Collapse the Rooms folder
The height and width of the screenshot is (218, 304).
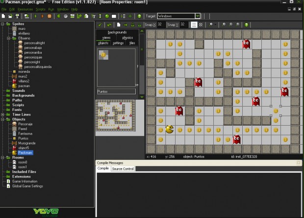(x=2, y=157)
